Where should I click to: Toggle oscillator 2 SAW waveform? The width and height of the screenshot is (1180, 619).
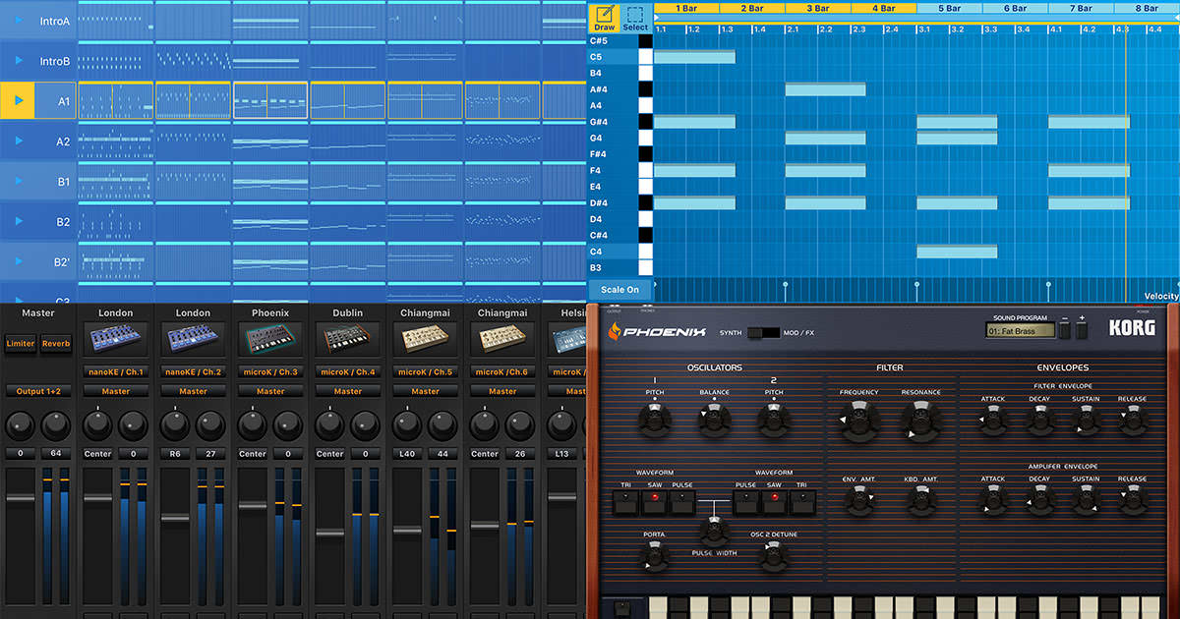pyautogui.click(x=774, y=502)
